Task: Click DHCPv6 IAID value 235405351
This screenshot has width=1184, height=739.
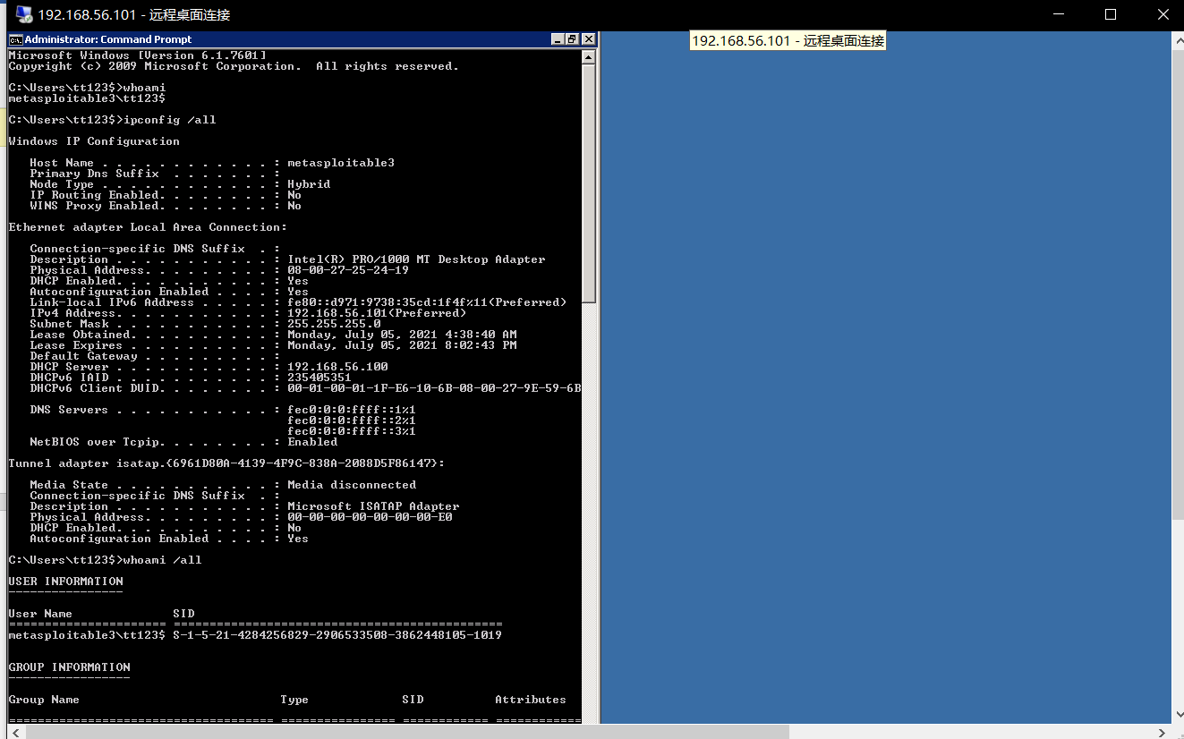Action: point(319,378)
